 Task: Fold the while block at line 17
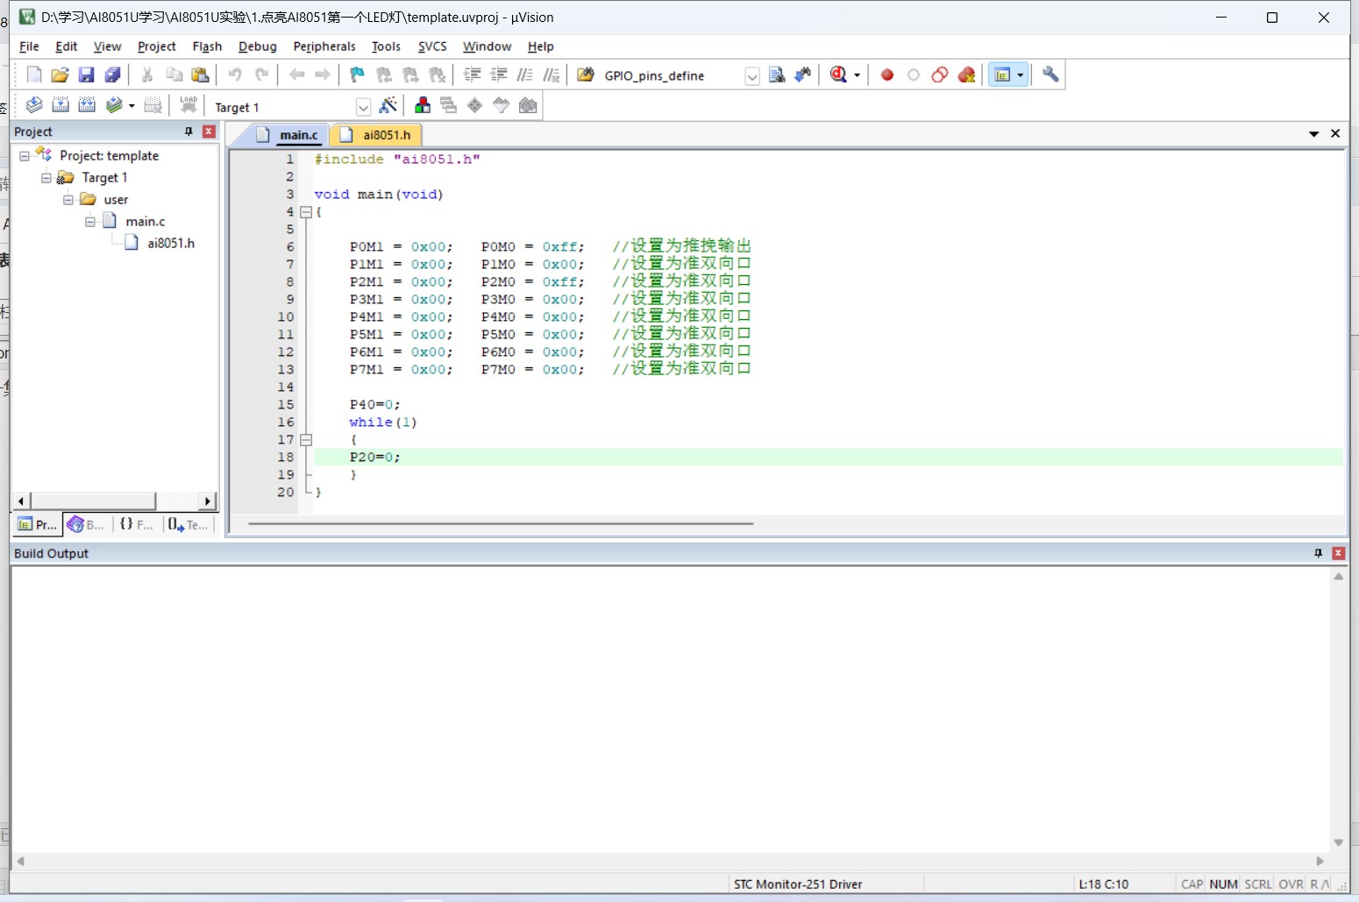pyautogui.click(x=306, y=440)
